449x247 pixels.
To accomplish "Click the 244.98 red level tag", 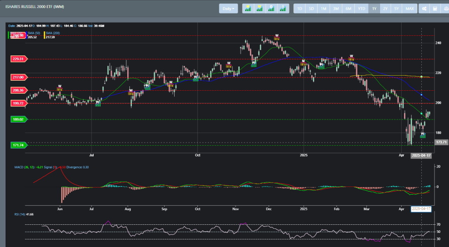I will pyautogui.click(x=18, y=36).
